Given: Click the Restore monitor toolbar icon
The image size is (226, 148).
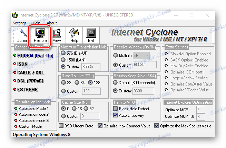Looking at the screenshot, I should (x=40, y=33).
